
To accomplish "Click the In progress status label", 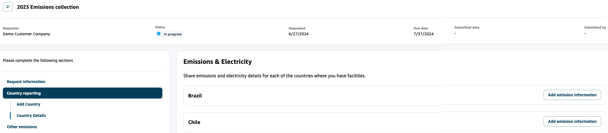I will pos(173,34).
